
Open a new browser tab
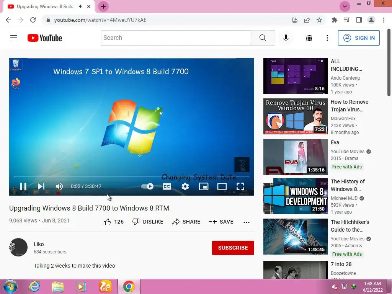103,7
